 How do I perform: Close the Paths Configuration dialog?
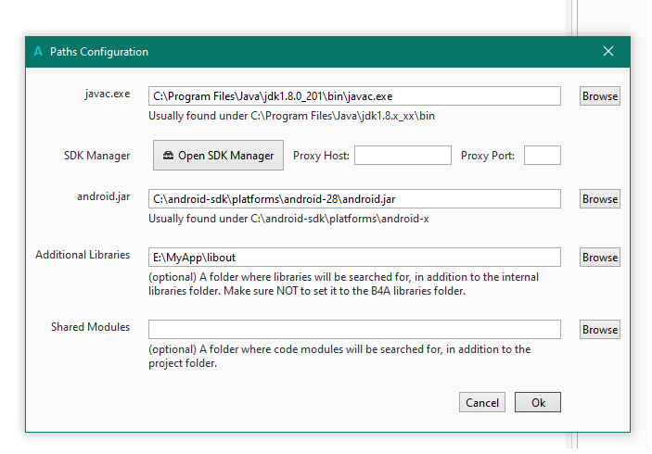608,52
